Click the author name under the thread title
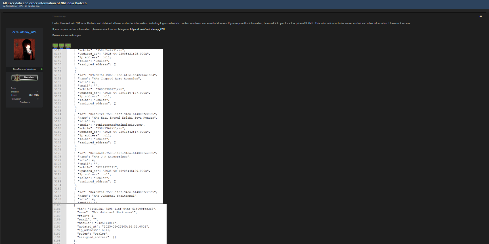This screenshot has width=489, height=244. [x=14, y=6]
